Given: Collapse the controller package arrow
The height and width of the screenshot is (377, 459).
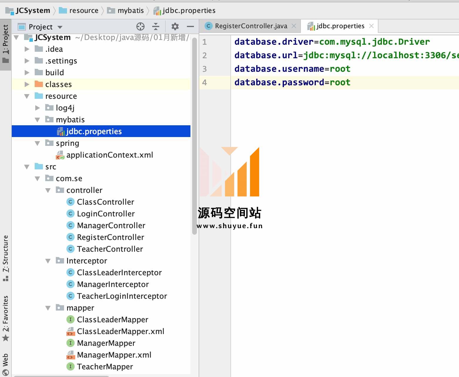Looking at the screenshot, I should click(x=48, y=190).
